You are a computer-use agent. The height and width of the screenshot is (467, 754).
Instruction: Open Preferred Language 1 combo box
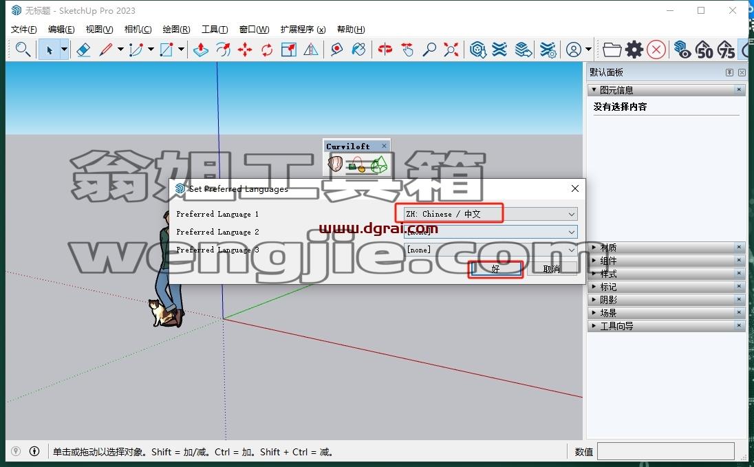tap(491, 214)
